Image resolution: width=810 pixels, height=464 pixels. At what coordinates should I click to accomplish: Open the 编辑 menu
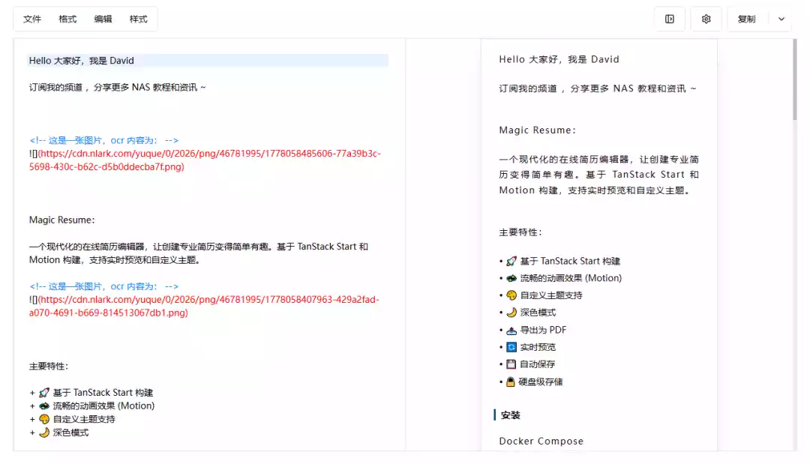click(x=103, y=19)
